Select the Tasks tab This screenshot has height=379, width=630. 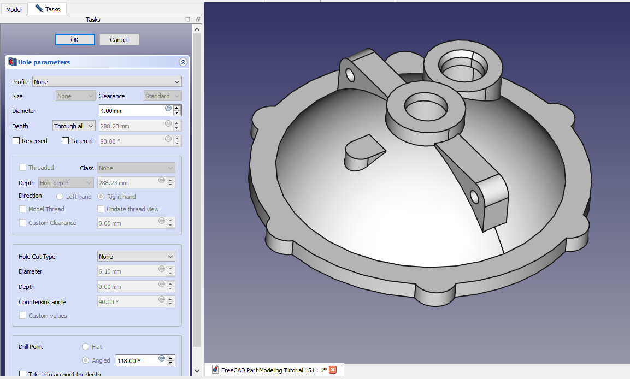click(x=48, y=9)
